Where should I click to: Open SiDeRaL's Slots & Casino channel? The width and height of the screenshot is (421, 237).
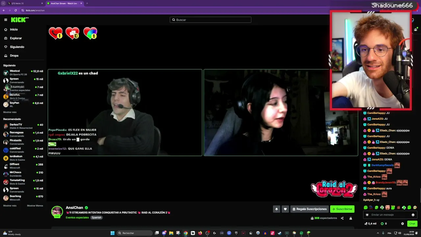click(x=23, y=96)
